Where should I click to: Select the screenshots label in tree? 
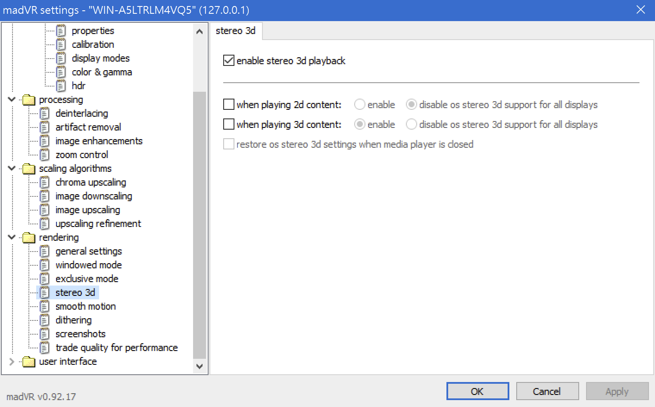tap(81, 334)
